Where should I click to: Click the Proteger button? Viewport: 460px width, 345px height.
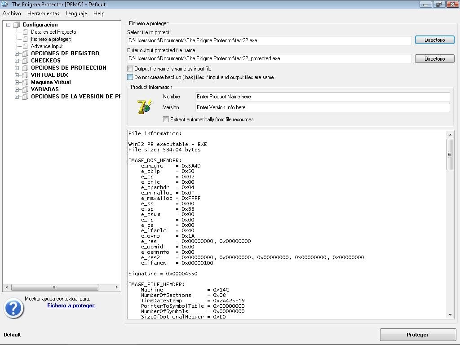[417, 335]
